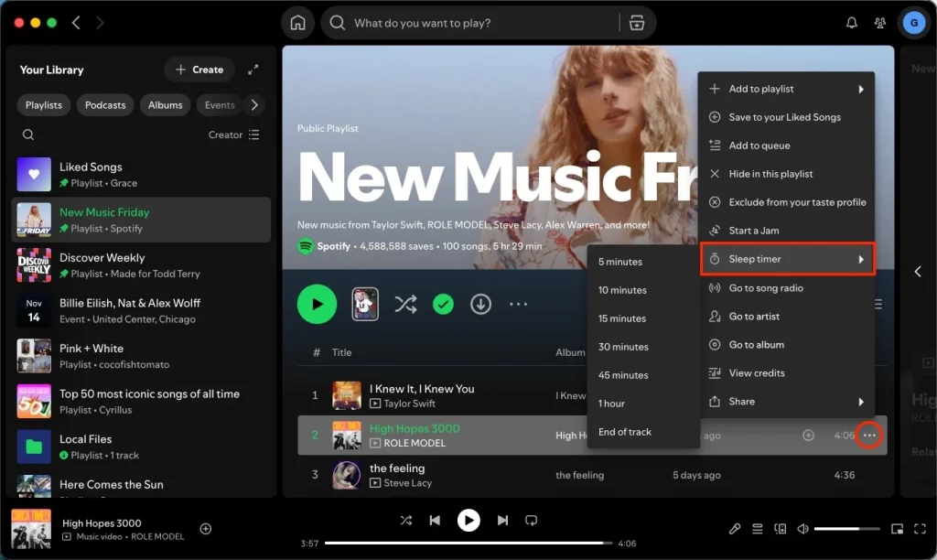
Task: Toggle shuffle for the playlist
Action: click(405, 304)
